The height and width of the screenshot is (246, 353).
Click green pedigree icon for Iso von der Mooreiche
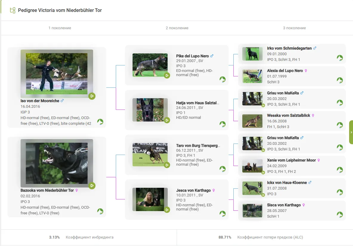point(100,122)
